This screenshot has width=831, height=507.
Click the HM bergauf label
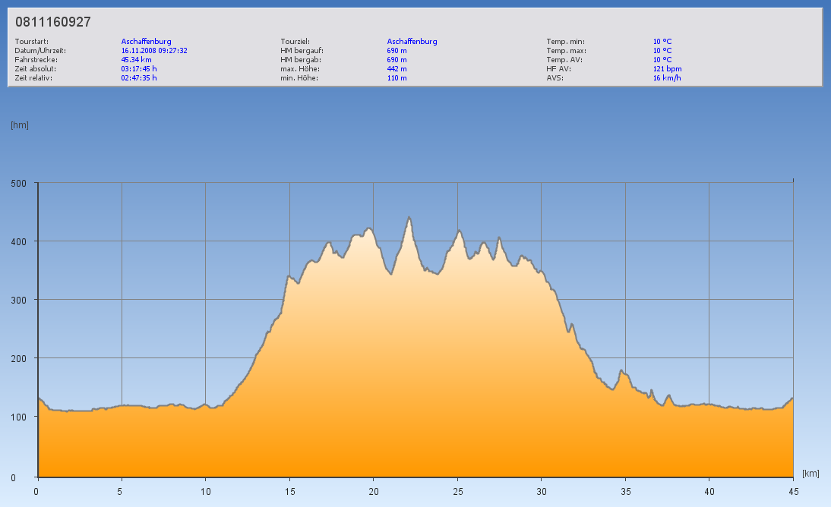tap(302, 51)
